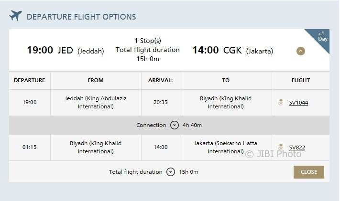Click the 1 Stop(s) summary text
This screenshot has width=340, height=201.
pos(148,41)
